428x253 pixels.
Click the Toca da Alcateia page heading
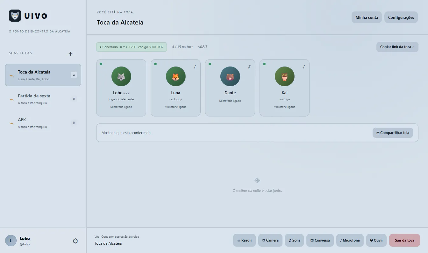pos(120,23)
